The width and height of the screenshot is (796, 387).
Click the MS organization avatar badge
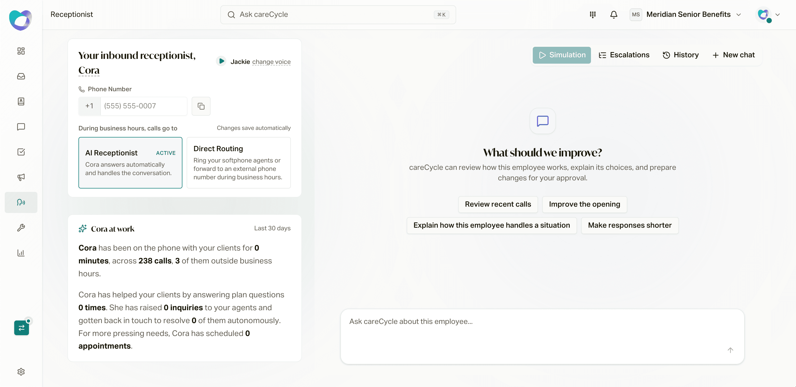pyautogui.click(x=636, y=14)
